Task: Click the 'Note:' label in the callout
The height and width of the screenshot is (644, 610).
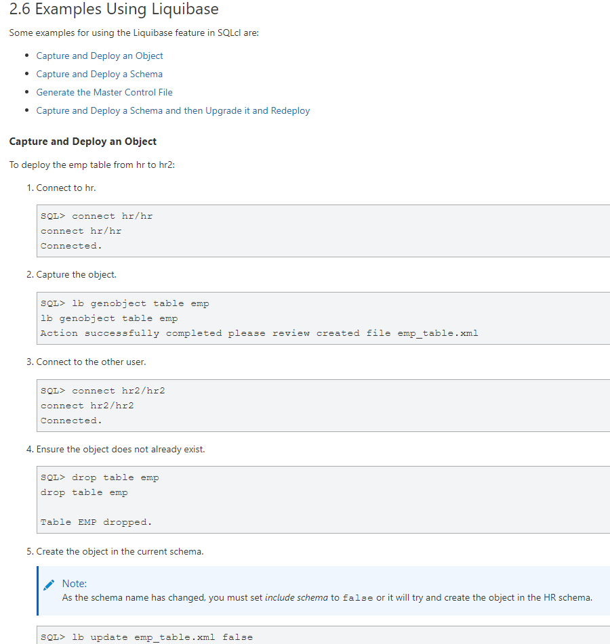Action: (x=75, y=584)
